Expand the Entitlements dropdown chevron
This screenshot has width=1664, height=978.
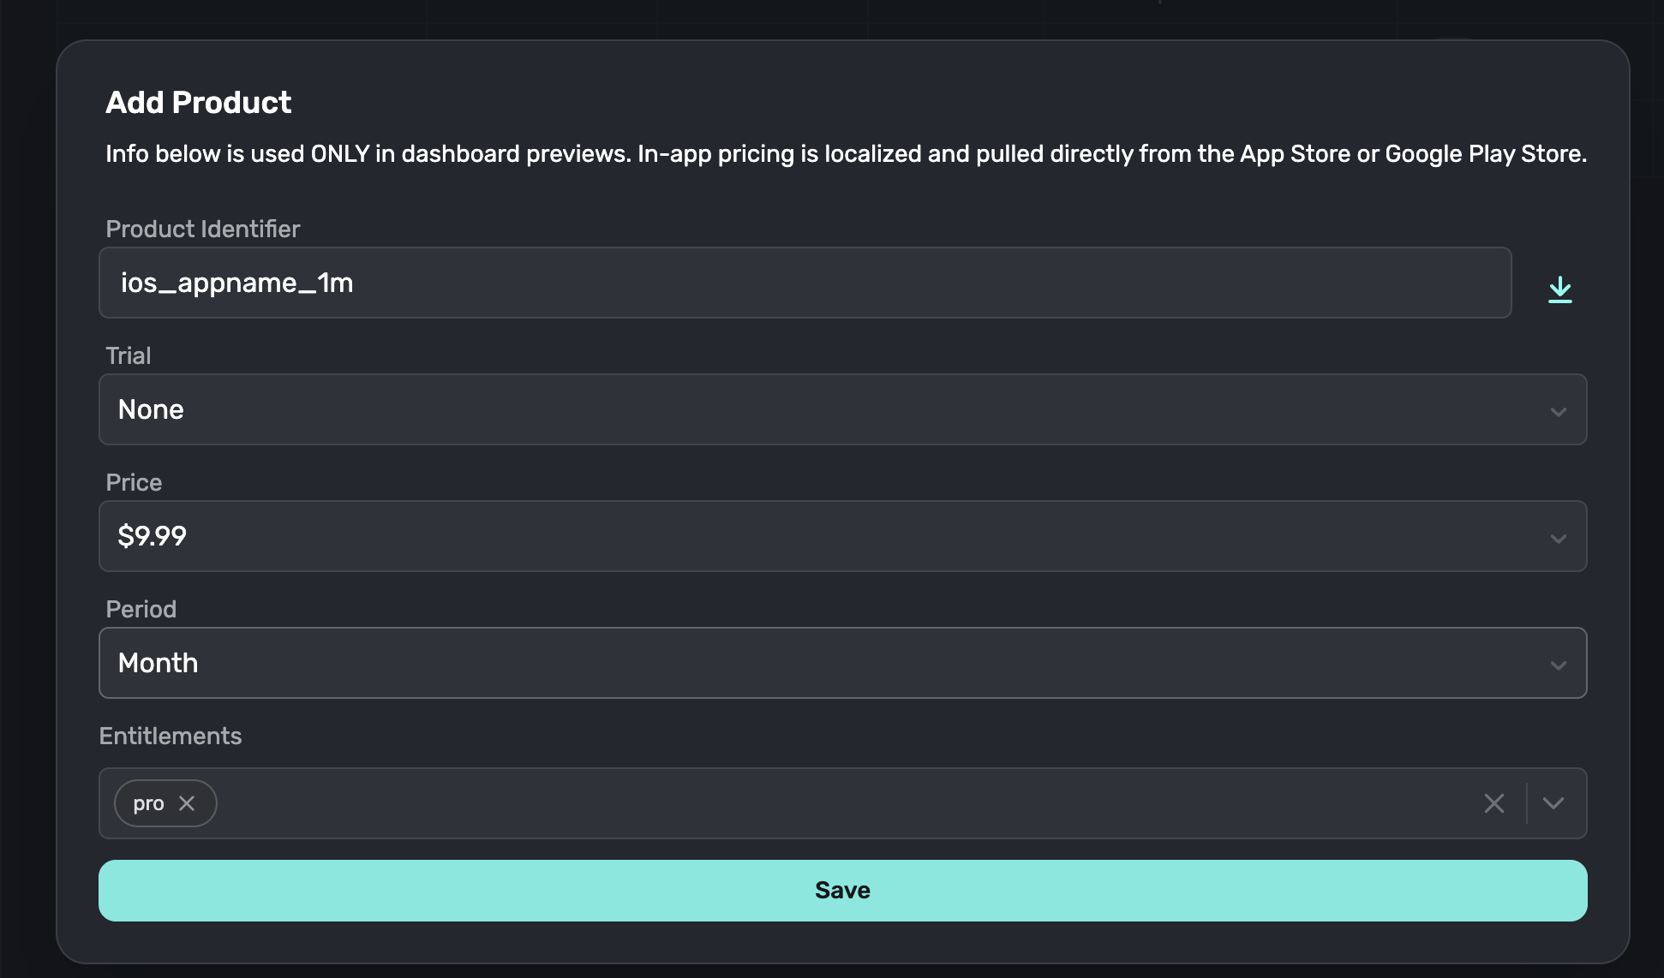tap(1554, 803)
